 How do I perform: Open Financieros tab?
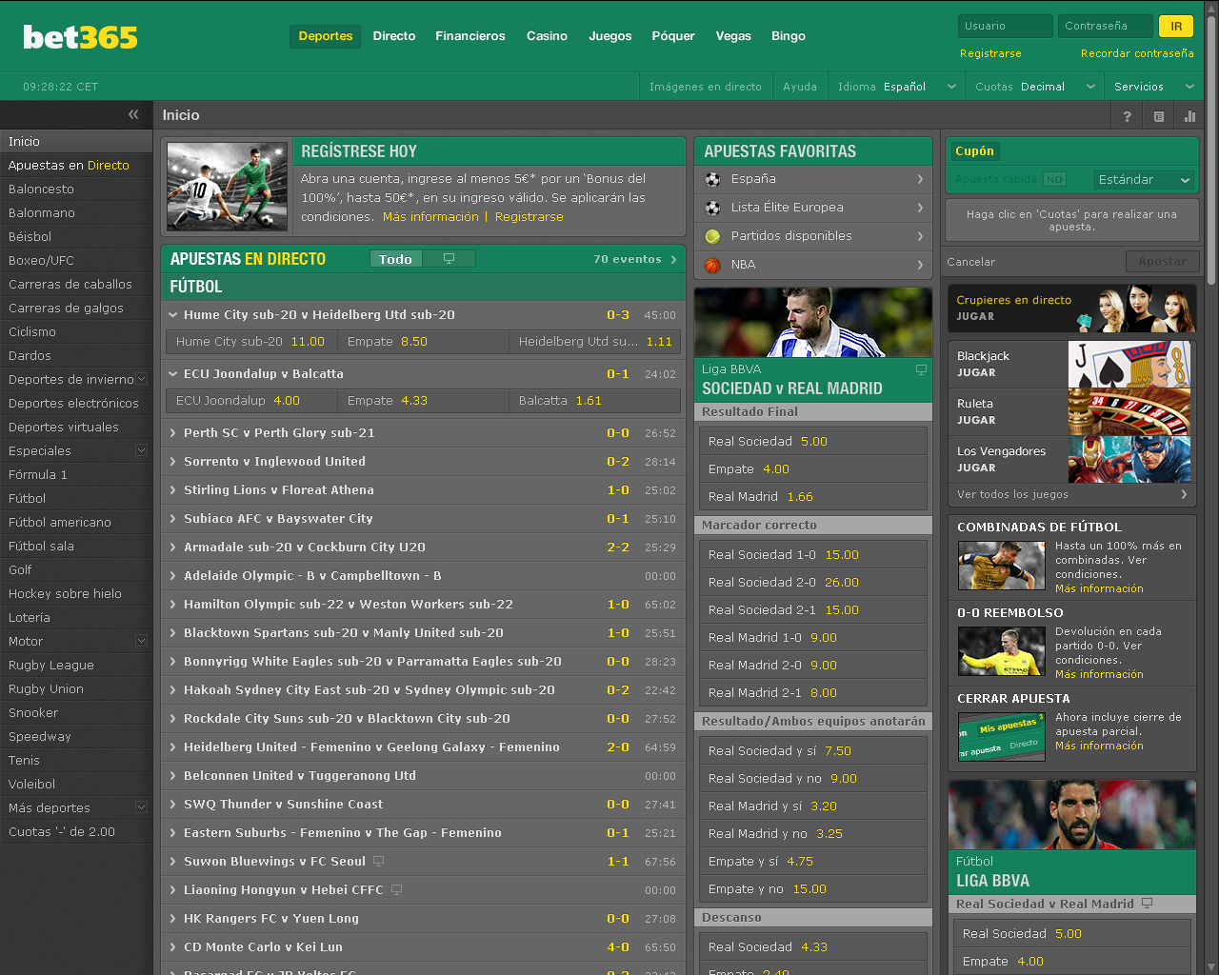coord(470,36)
